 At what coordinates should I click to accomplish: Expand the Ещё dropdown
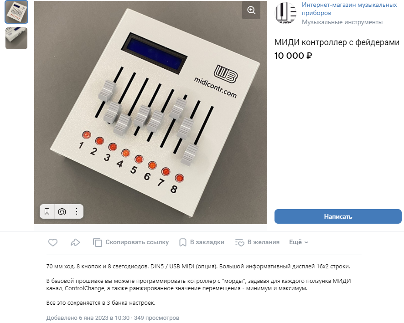(299, 242)
